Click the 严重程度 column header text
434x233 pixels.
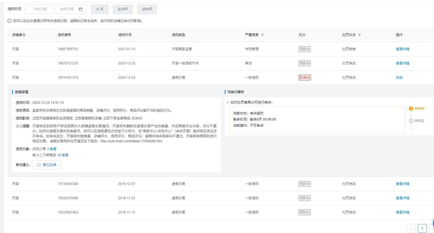(252, 35)
